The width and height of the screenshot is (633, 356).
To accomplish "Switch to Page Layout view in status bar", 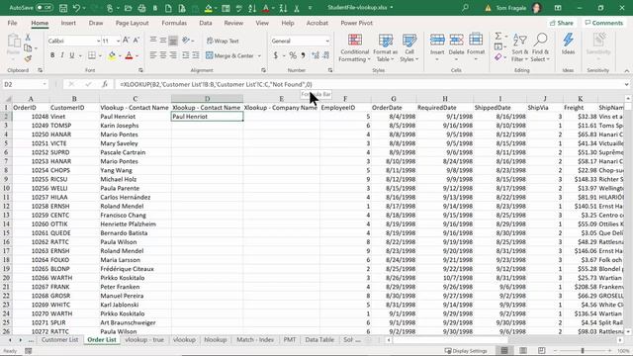I will tap(523, 350).
